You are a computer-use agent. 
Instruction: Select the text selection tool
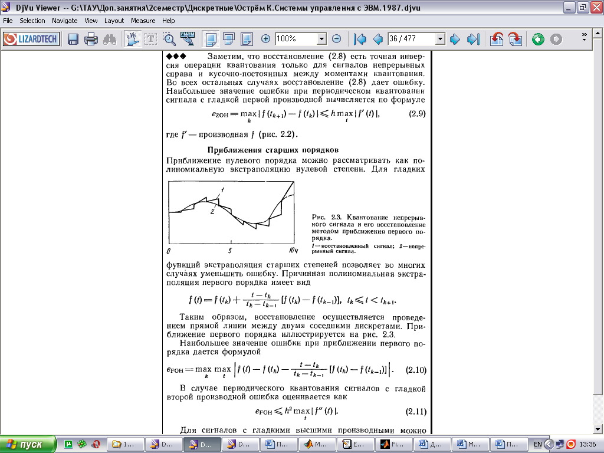(x=150, y=39)
